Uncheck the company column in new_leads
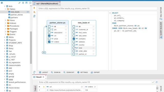The width and height of the screenshot is (164, 92). tap(74, 39)
